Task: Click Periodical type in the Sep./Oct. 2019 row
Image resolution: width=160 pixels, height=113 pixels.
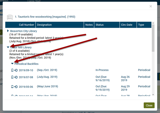Action: (x=144, y=70)
